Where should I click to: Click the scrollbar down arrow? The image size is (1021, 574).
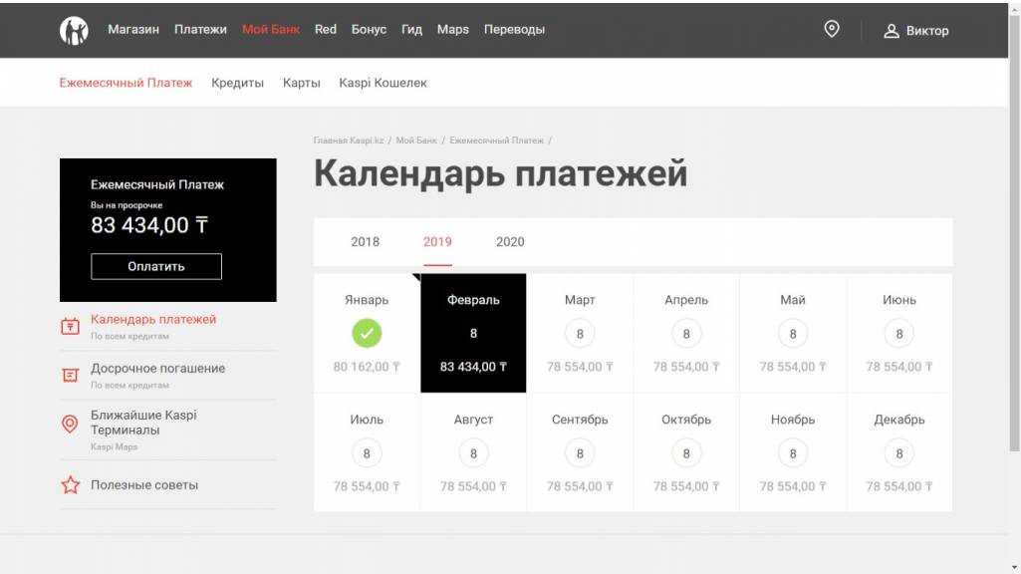[1014, 566]
